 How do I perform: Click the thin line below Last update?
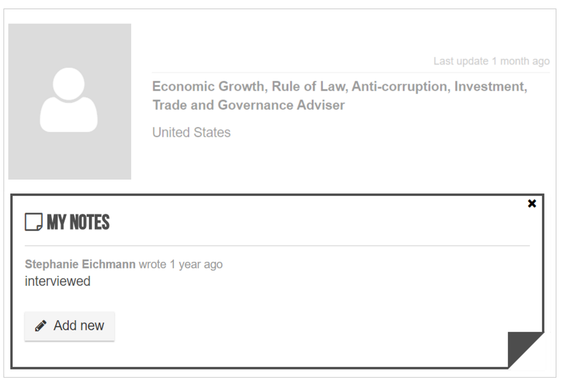(351, 72)
